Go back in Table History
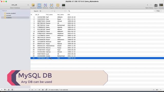The image size is (164, 92). [x=148, y=5]
